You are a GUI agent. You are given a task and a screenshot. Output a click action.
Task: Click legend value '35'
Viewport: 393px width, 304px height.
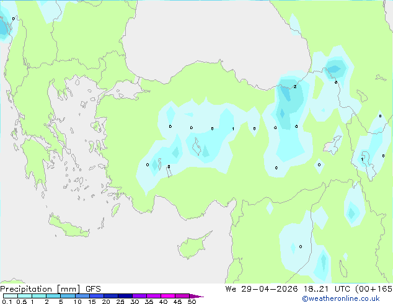click(x=149, y=302)
